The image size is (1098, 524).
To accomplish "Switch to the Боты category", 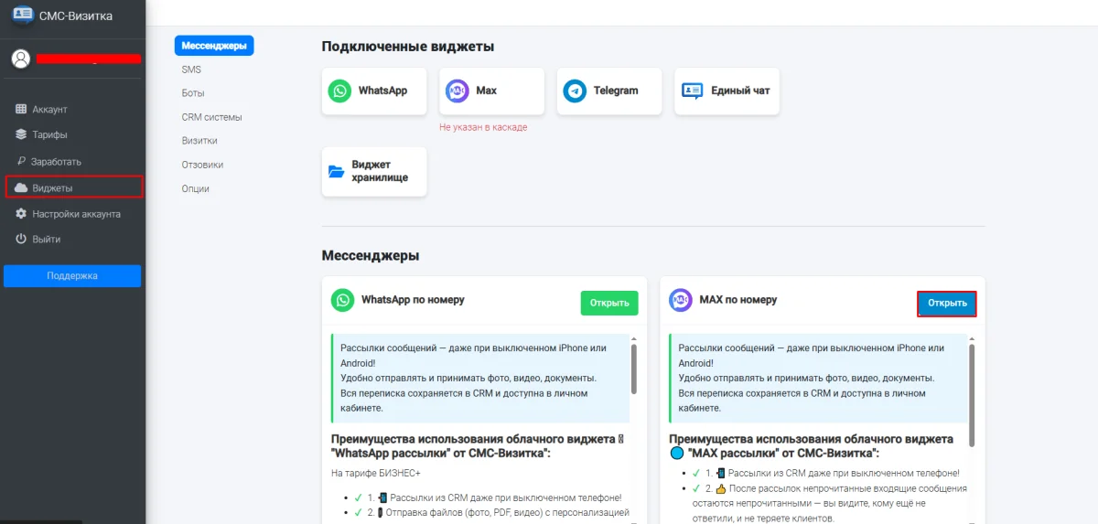I will pyautogui.click(x=193, y=93).
